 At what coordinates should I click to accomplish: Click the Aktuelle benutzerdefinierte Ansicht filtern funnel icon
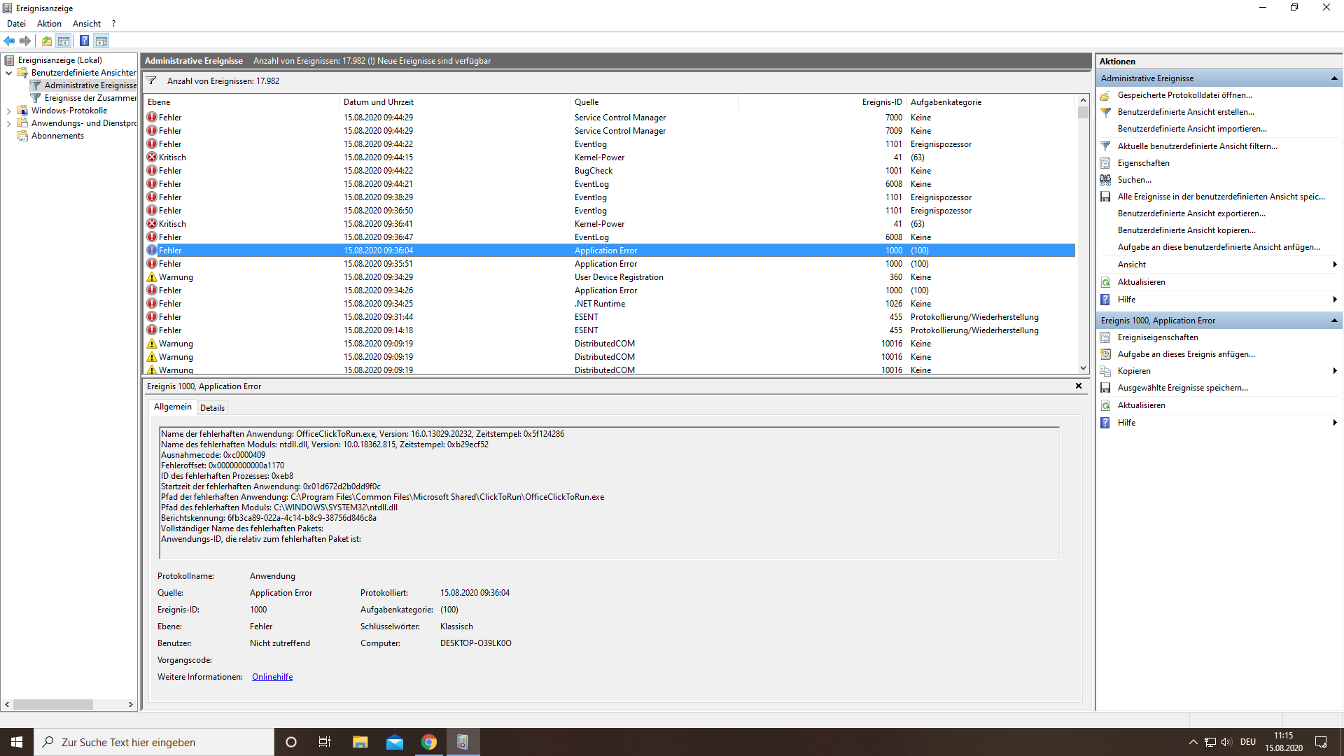click(1105, 146)
